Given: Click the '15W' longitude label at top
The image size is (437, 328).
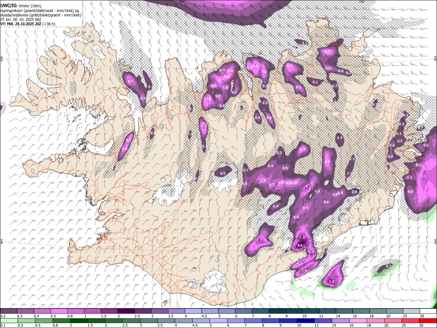Looking at the screenshot, I should [362, 2].
